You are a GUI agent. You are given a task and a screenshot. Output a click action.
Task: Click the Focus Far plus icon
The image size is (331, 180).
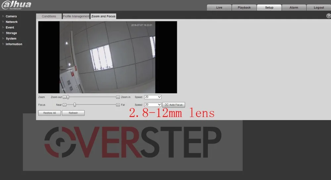[118, 105]
